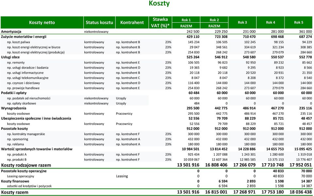This screenshot has width=314, height=196.
Task: Click Amortyzacja value 242 500
Action: (193, 31)
